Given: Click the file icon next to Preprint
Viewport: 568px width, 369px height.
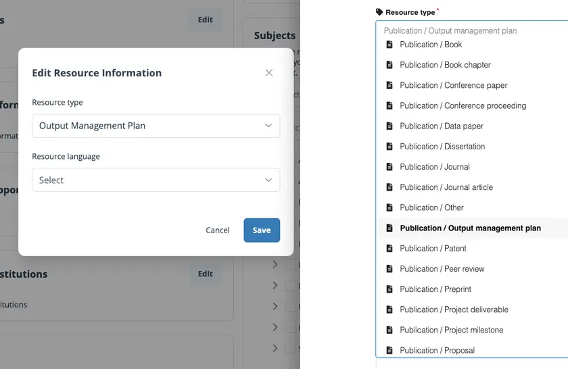Looking at the screenshot, I should (389, 289).
